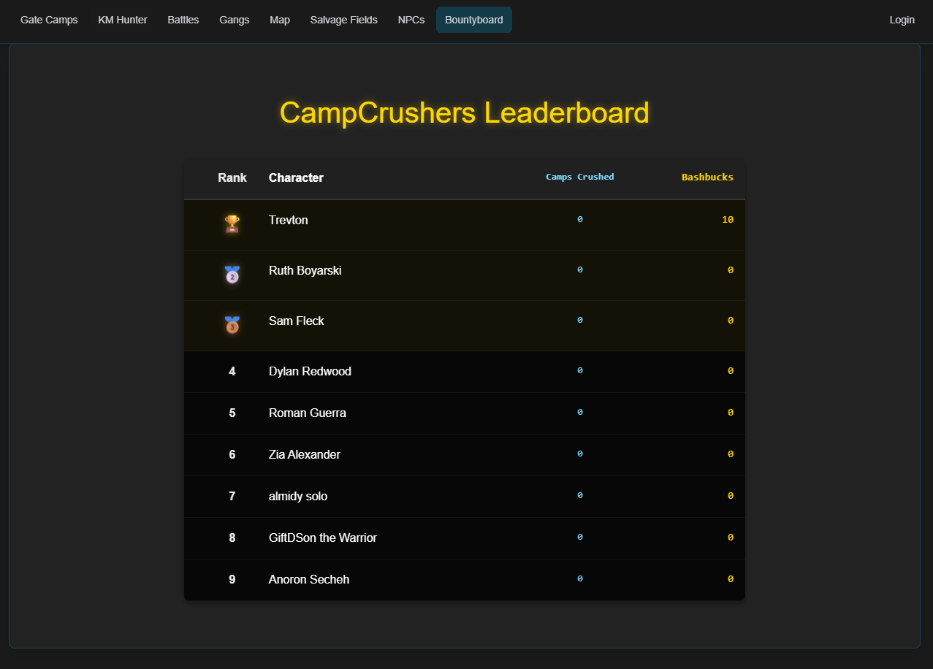
Task: Sort leaderboard by the Camps Crushed header
Action: (x=579, y=176)
